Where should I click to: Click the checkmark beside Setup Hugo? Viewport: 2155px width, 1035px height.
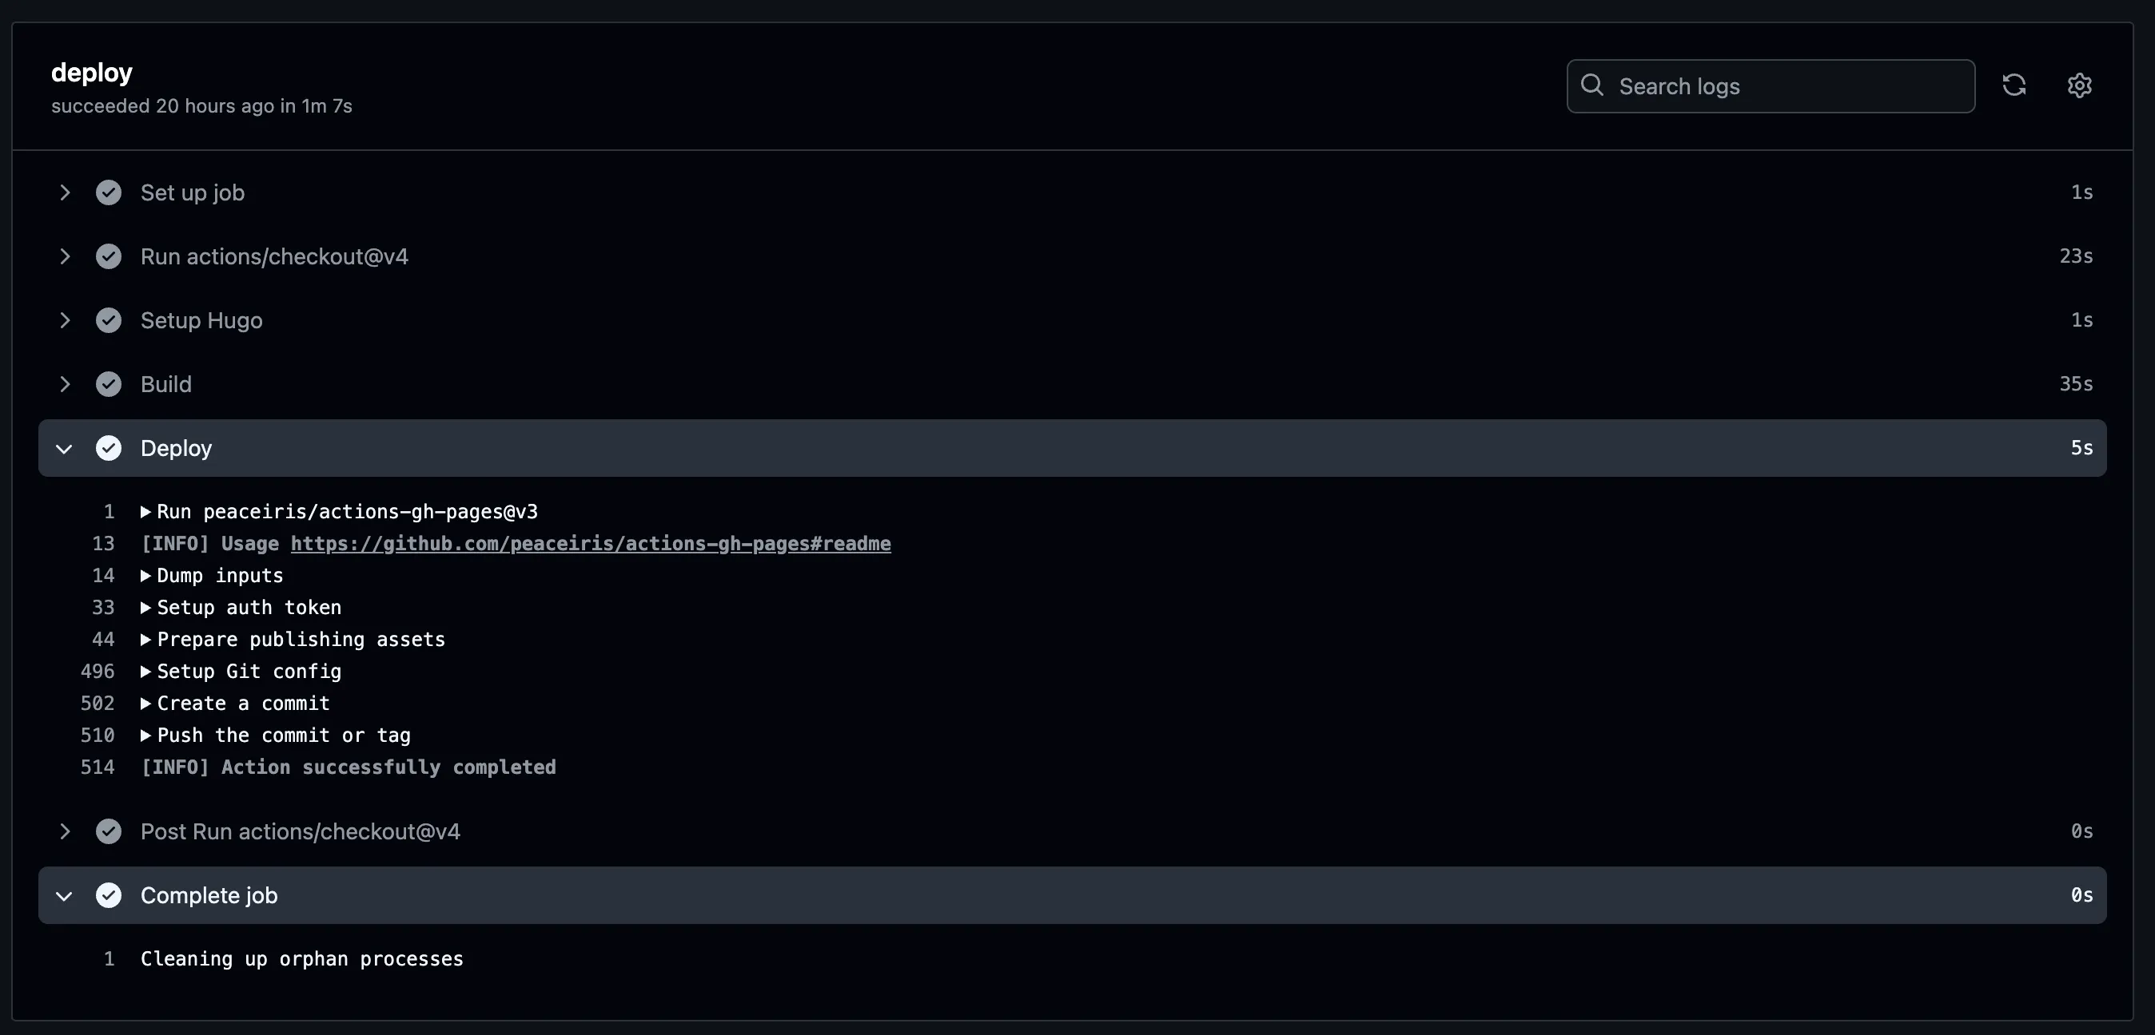[x=110, y=320]
